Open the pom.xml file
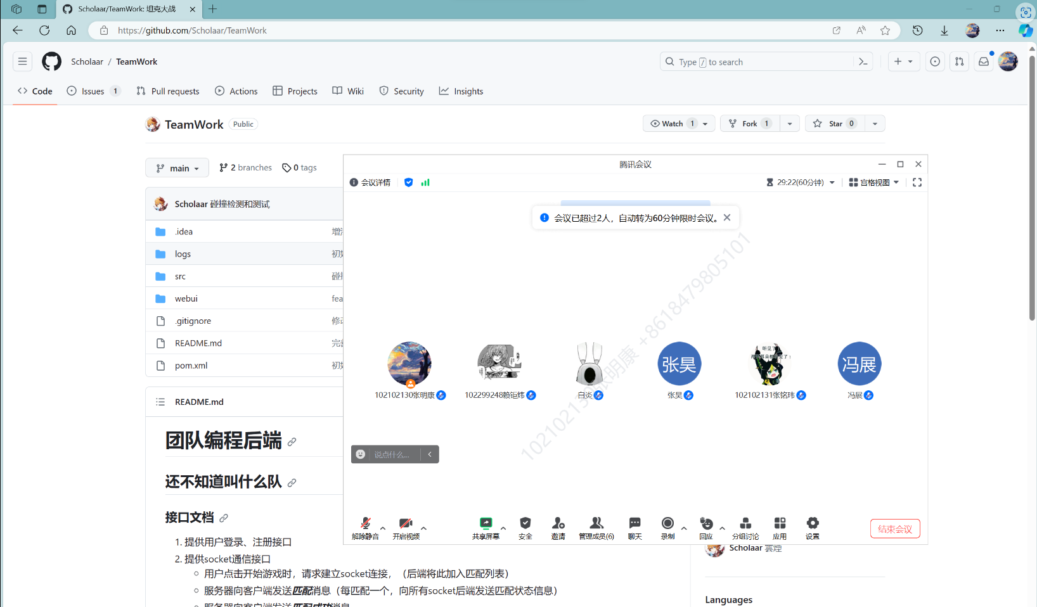 (191, 366)
